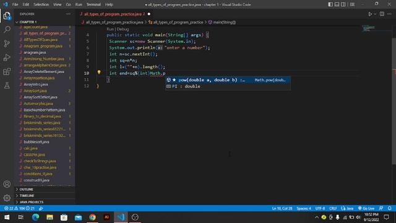Image resolution: width=396 pixels, height=223 pixels.
Task: Change the UTF-8 encoding status item
Action: pos(320,208)
